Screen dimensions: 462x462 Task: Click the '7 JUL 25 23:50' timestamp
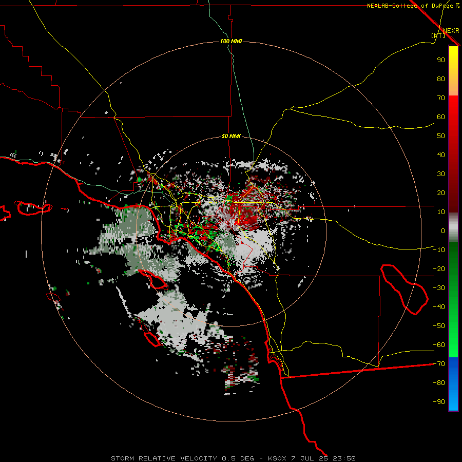323,458
